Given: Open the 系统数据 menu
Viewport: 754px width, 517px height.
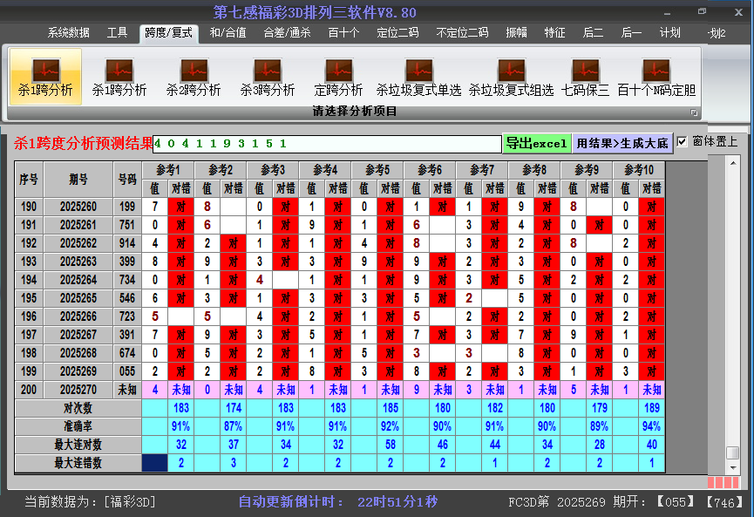Looking at the screenshot, I should (68, 33).
